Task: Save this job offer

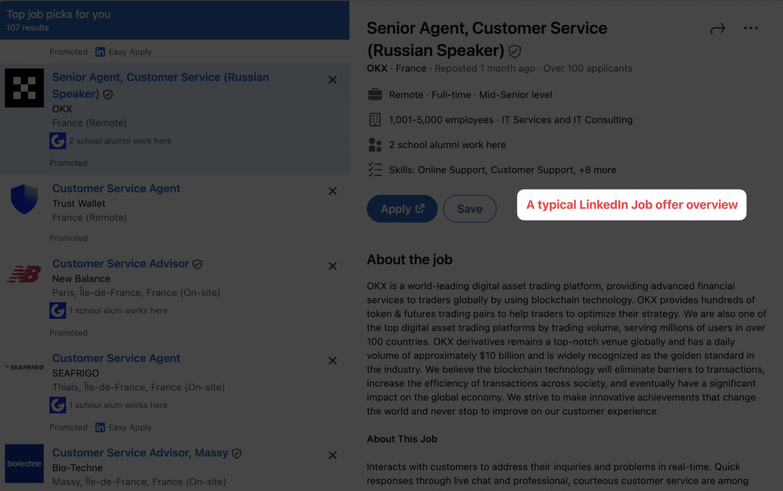Action: 469,209
